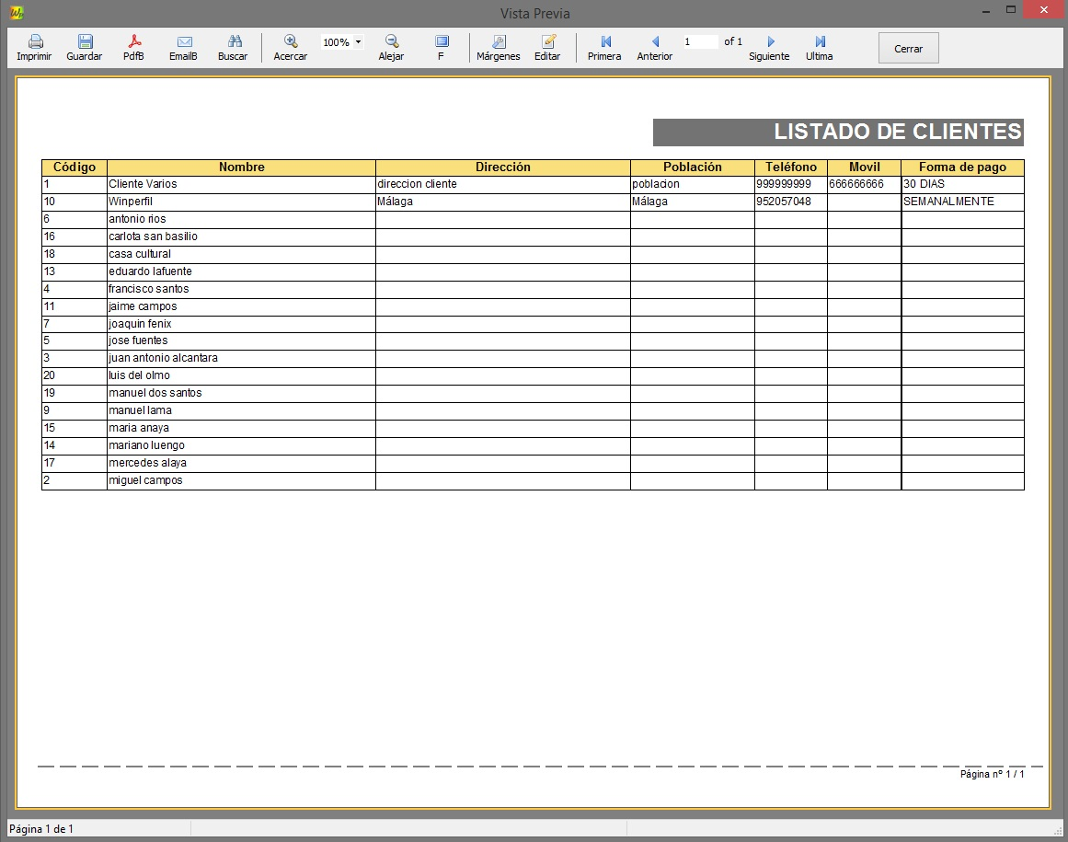The height and width of the screenshot is (842, 1068).
Task: Click the Movil column header
Action: (x=865, y=167)
